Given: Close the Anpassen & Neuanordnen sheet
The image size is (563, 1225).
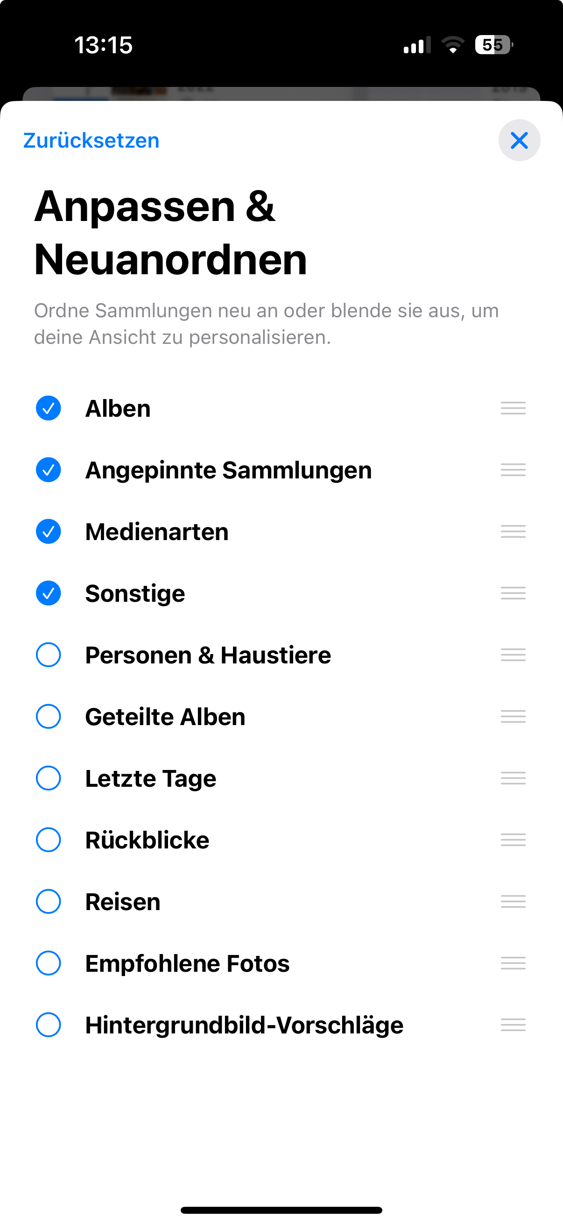Looking at the screenshot, I should (519, 140).
